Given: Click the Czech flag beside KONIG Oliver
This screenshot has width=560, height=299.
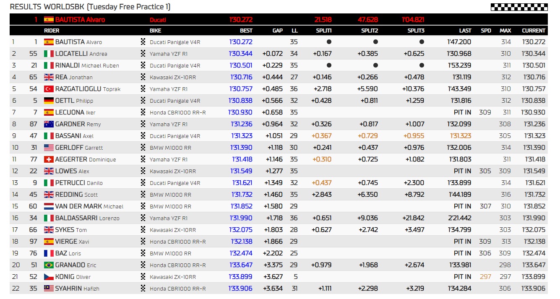Looking at the screenshot, I should pos(49,277).
